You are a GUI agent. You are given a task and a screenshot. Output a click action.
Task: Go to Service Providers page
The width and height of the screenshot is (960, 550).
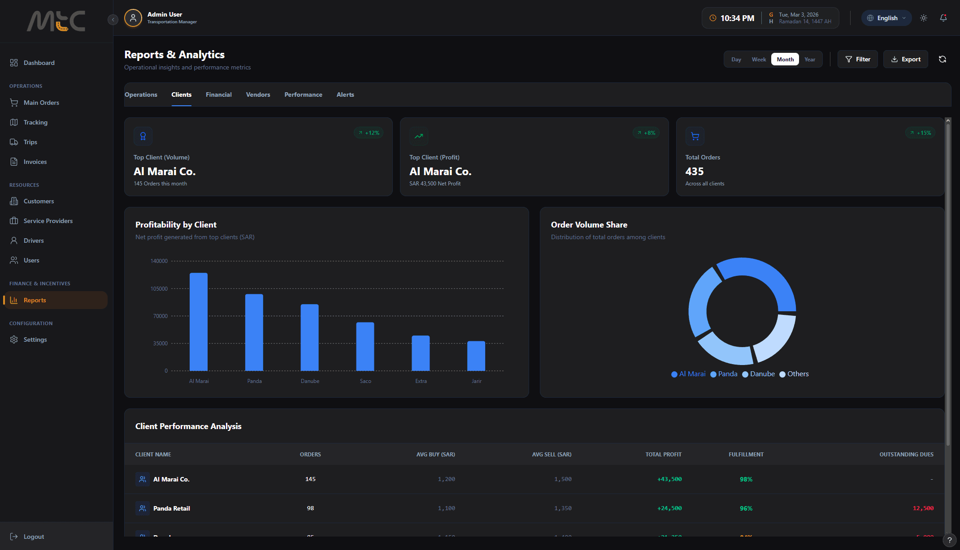[56, 221]
